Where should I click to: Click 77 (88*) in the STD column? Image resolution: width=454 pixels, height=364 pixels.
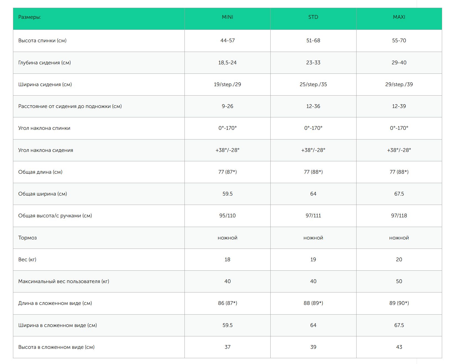coord(313,172)
